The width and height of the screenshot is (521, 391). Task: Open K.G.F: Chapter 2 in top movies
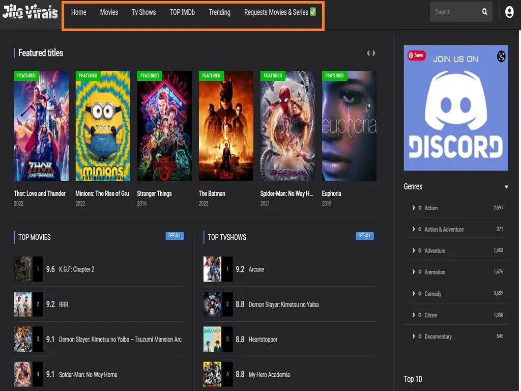(76, 269)
